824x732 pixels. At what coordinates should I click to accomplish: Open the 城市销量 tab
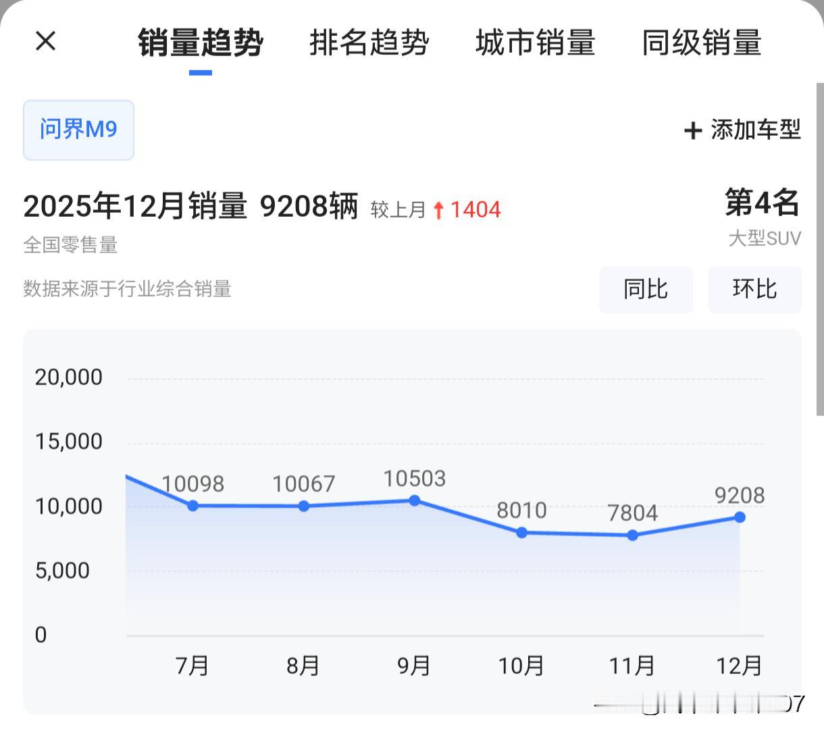pyautogui.click(x=535, y=43)
